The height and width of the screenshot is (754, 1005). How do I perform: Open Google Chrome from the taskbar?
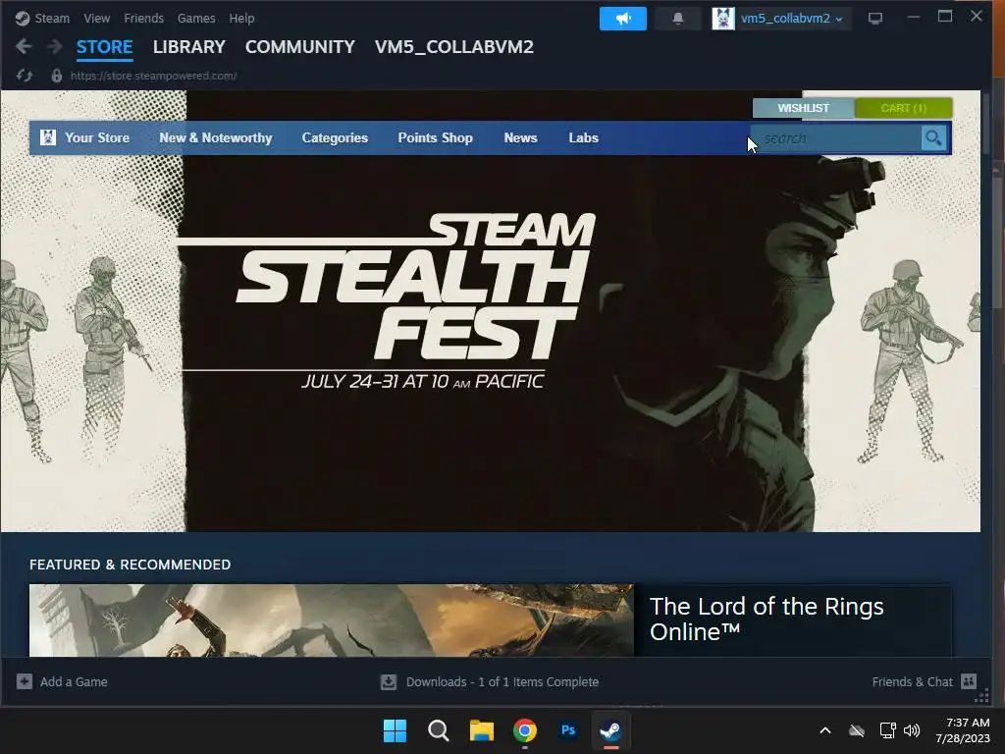click(525, 730)
